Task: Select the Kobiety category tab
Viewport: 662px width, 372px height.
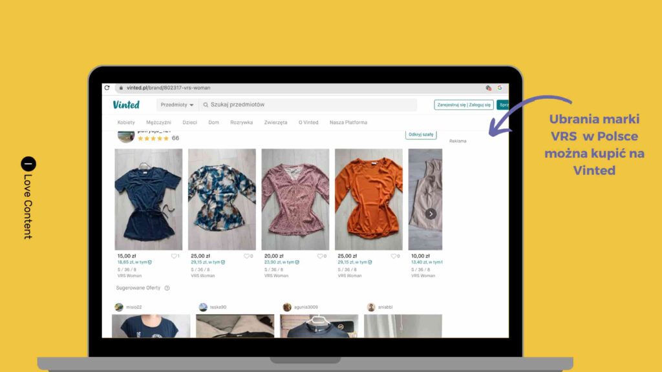Action: tap(125, 122)
